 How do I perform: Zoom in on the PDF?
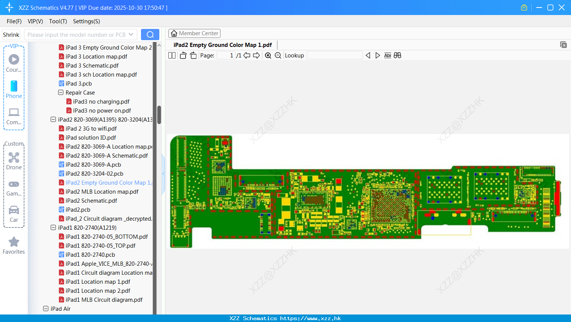268,56
